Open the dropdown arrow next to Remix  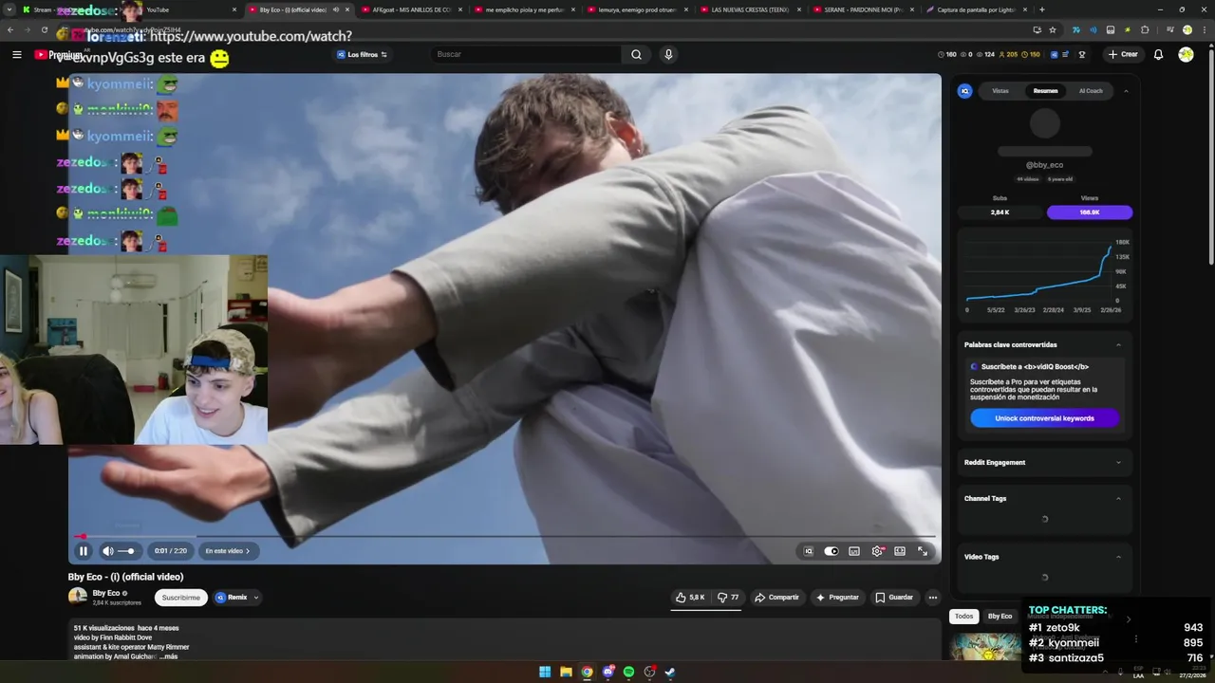tap(255, 598)
